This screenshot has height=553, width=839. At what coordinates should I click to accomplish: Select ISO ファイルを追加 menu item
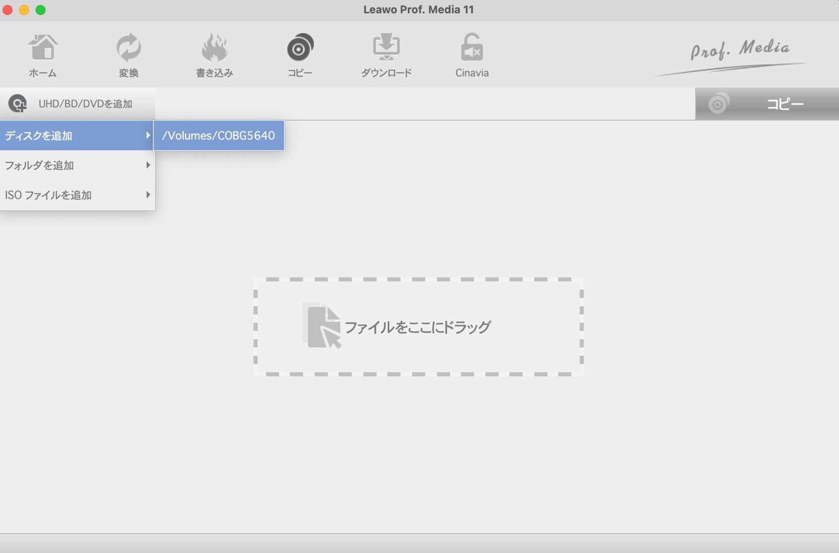77,195
